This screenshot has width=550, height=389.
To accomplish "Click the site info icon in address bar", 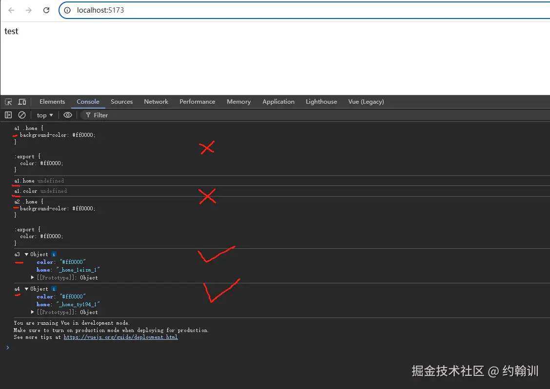I will click(67, 10).
